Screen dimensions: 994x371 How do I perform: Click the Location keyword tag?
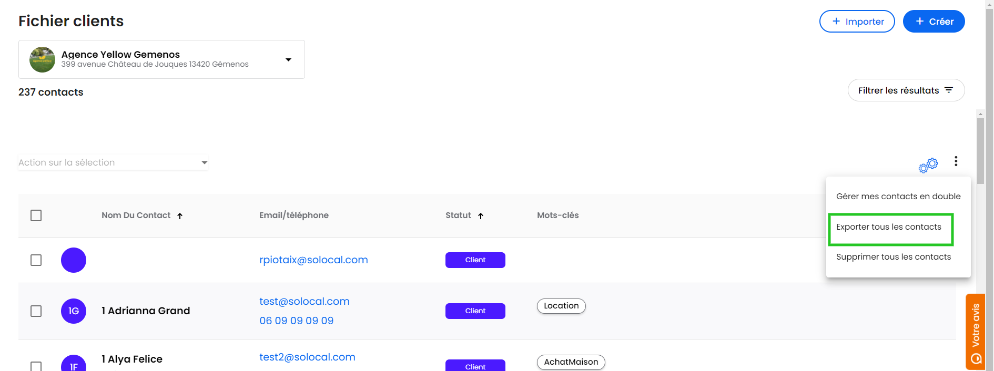pos(561,306)
